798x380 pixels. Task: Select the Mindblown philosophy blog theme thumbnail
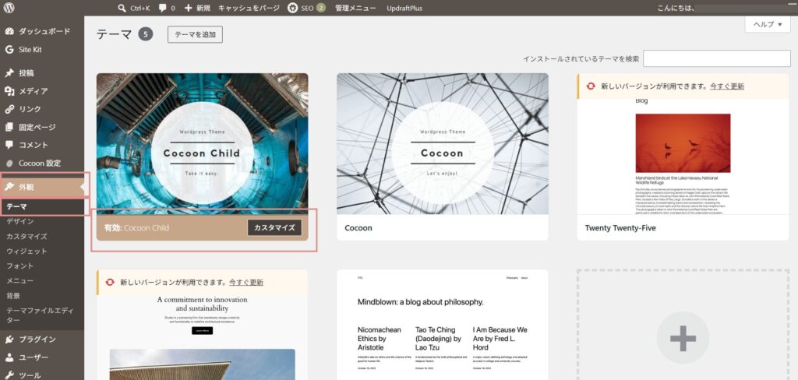tap(443, 325)
